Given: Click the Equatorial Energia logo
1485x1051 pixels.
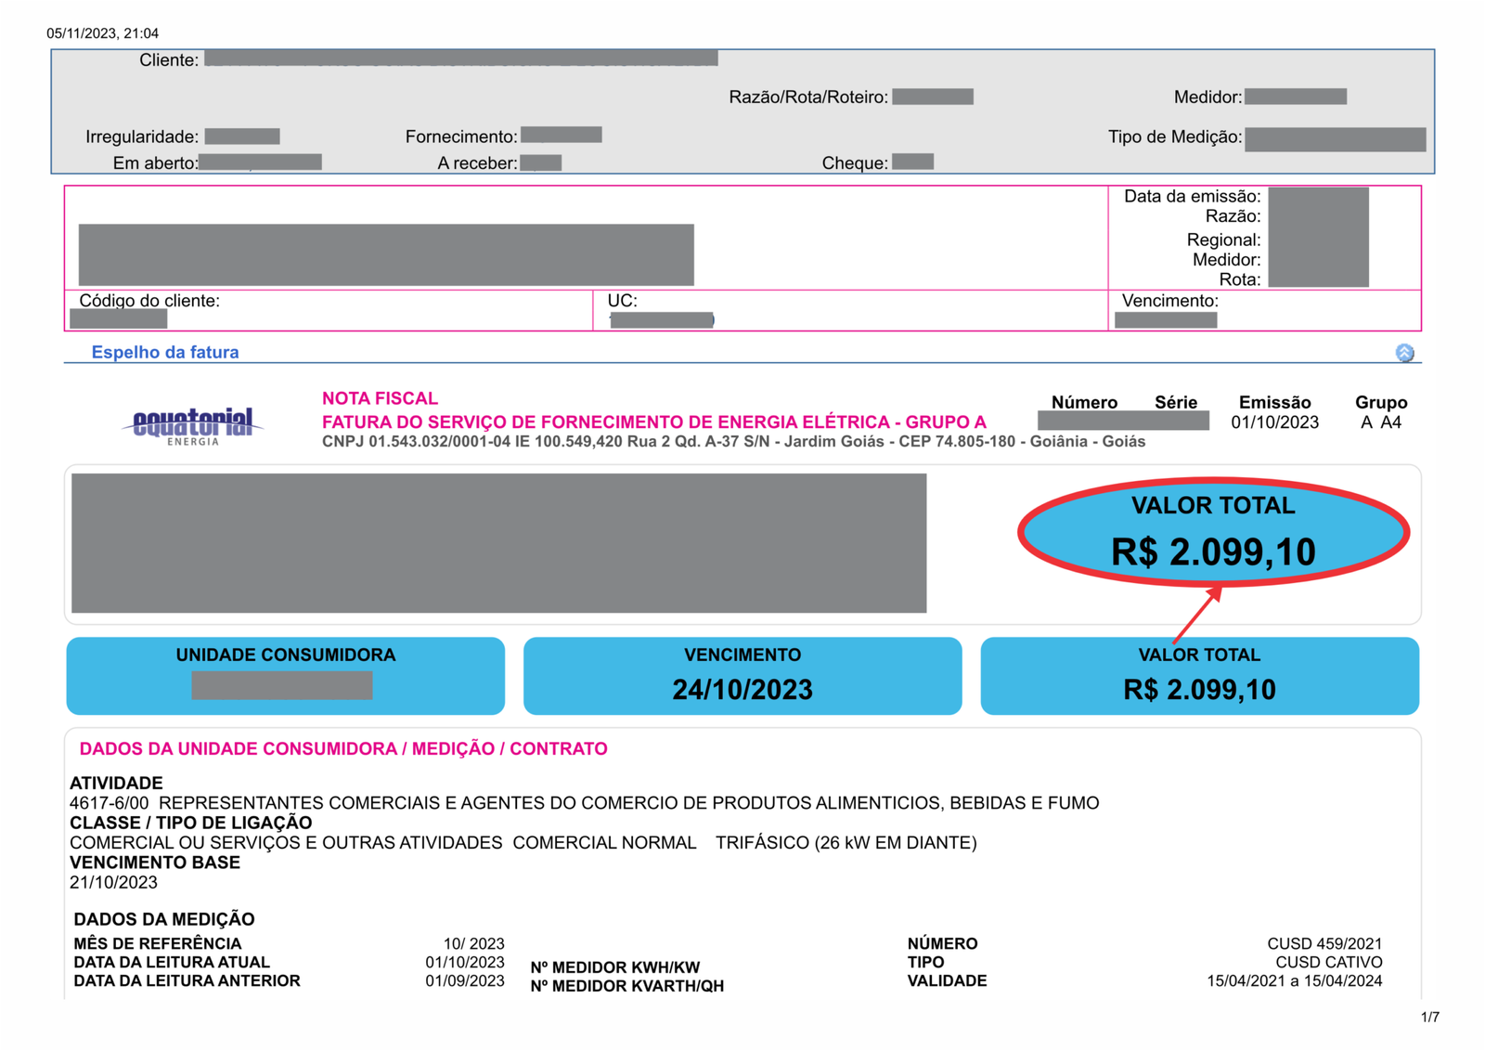Looking at the screenshot, I should click(x=193, y=426).
